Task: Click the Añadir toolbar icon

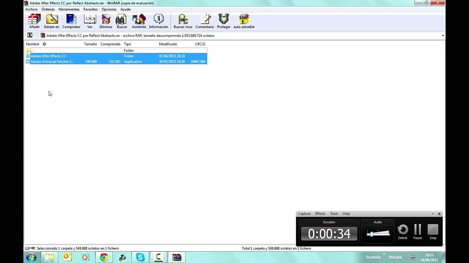Action: pyautogui.click(x=34, y=22)
